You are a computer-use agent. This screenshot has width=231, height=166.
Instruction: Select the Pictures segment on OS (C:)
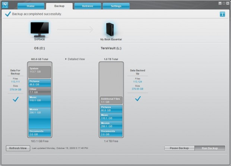pyautogui.click(x=39, y=83)
